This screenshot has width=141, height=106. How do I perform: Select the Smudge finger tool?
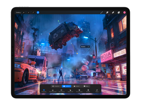click(107, 12)
